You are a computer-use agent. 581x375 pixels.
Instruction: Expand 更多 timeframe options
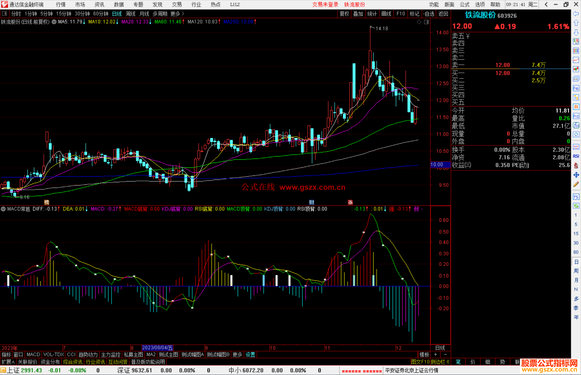[177, 14]
